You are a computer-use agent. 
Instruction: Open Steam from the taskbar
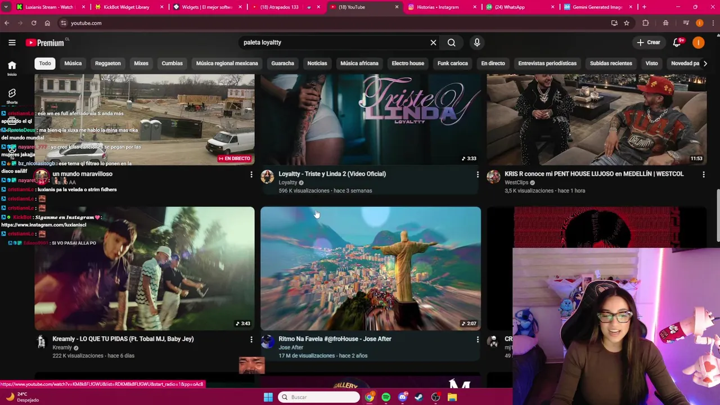419,397
